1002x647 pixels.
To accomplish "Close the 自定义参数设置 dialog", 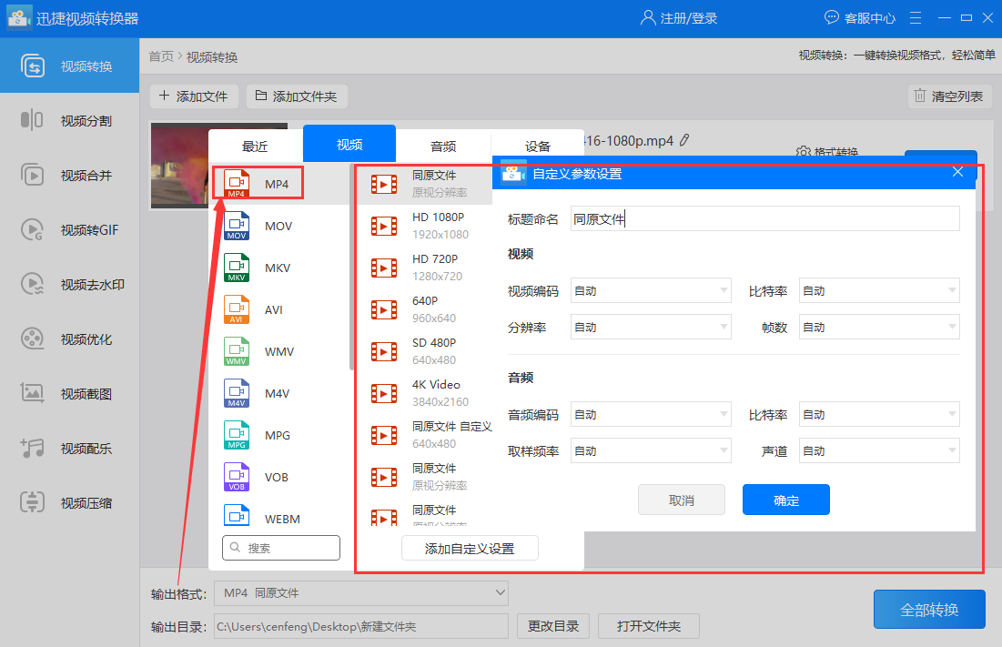I will tap(957, 172).
